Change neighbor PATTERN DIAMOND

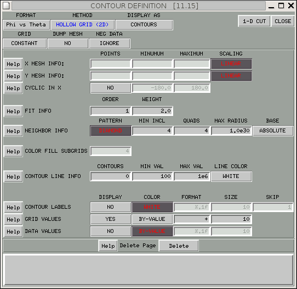tap(111, 131)
